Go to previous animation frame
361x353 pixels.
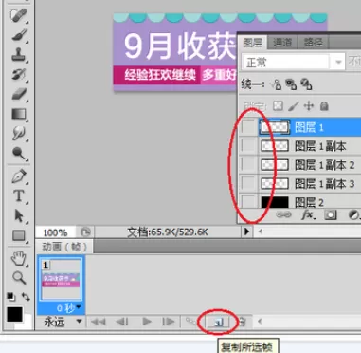tap(122, 322)
